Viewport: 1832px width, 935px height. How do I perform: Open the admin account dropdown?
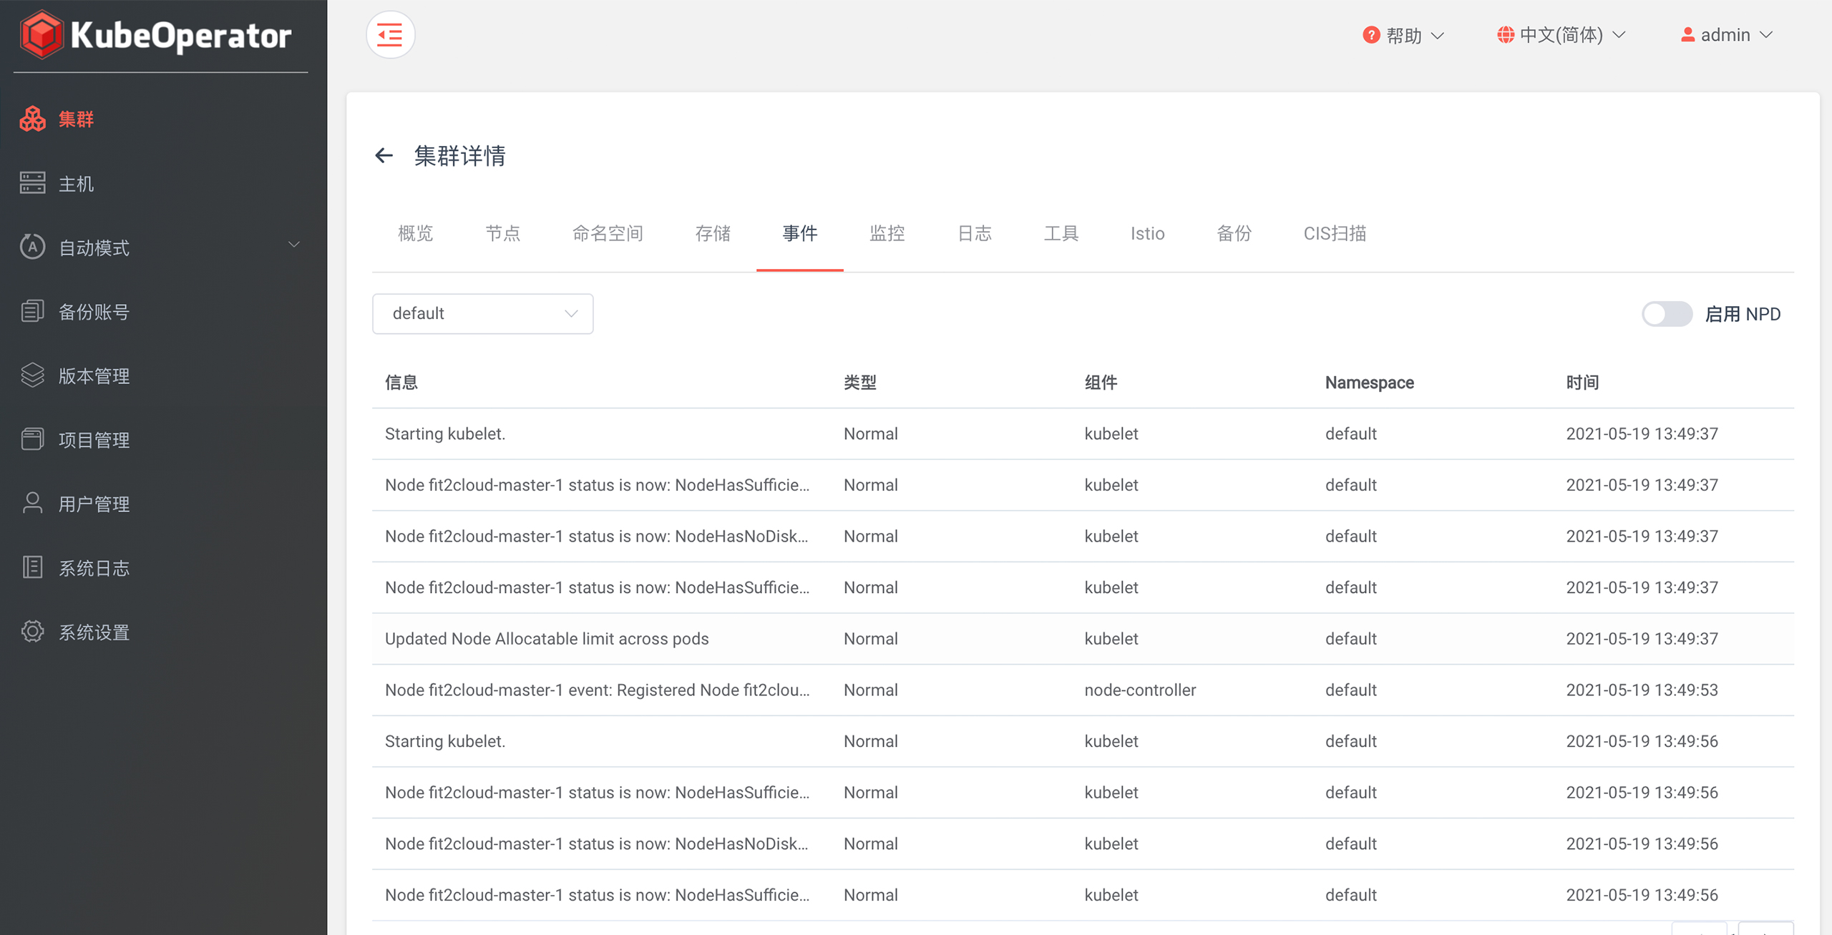[x=1727, y=34]
